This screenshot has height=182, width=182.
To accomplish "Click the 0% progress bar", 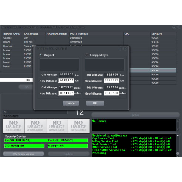I will coord(17,80).
